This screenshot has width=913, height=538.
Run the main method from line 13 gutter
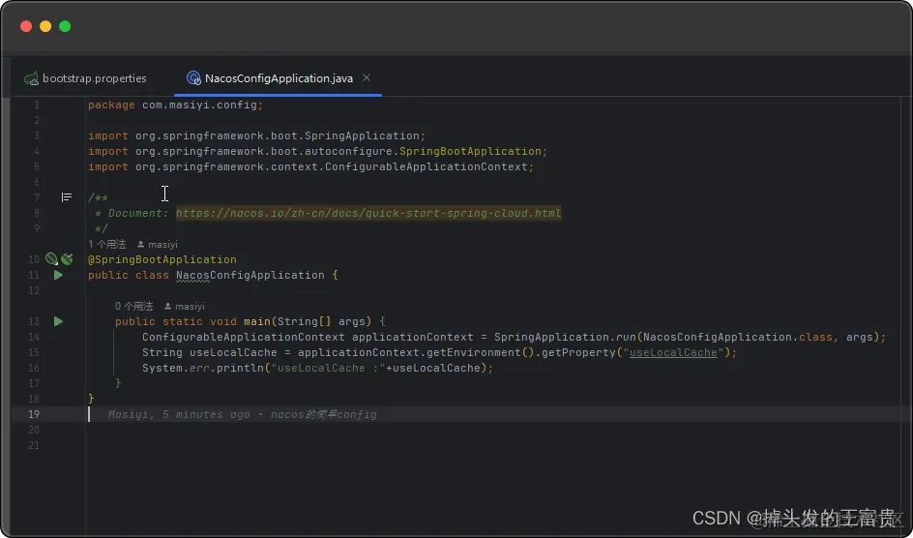pyautogui.click(x=58, y=321)
